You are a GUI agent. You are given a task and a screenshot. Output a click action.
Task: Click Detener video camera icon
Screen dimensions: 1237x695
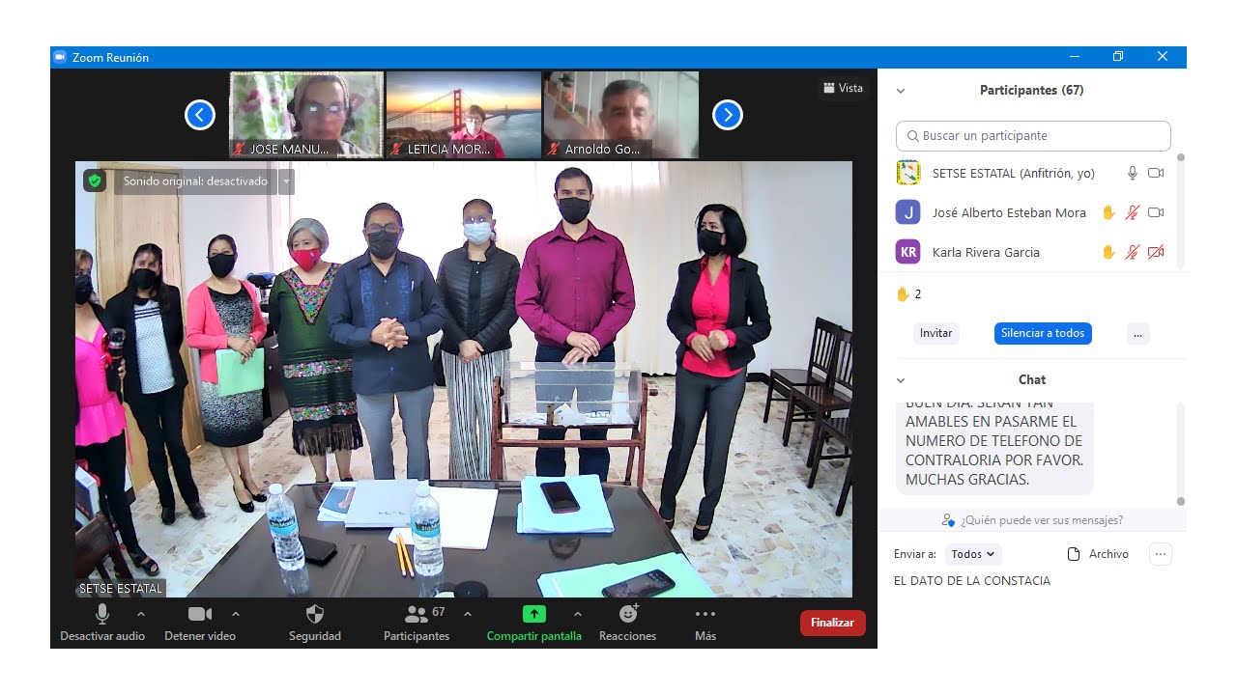click(200, 614)
